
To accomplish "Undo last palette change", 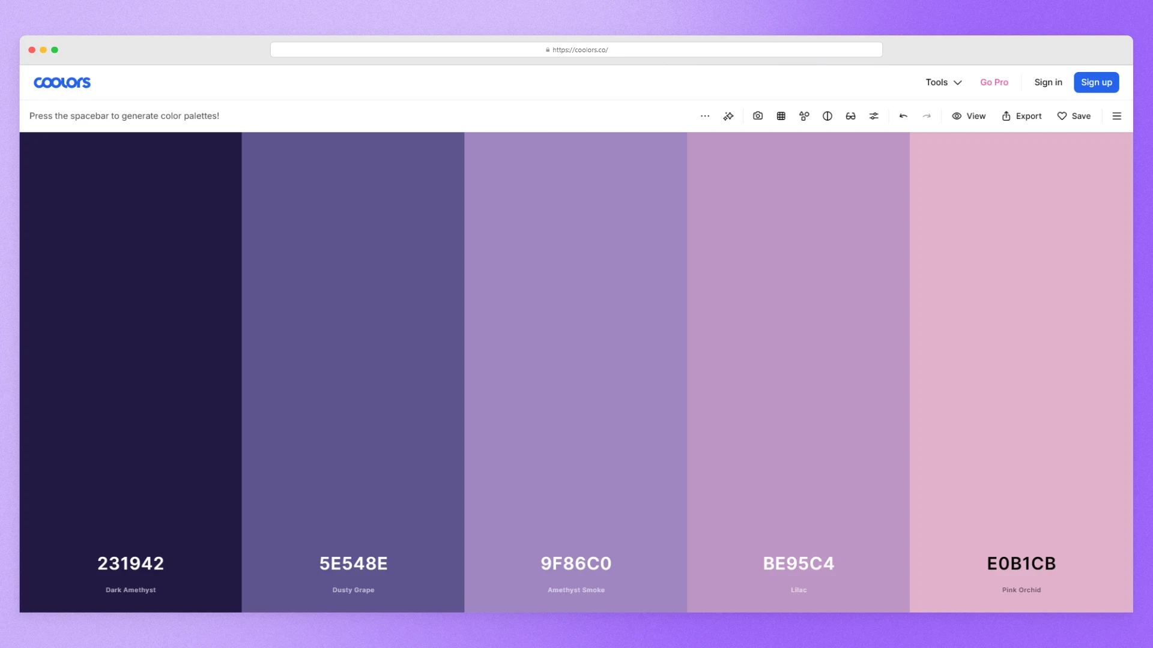I will pos(903,116).
